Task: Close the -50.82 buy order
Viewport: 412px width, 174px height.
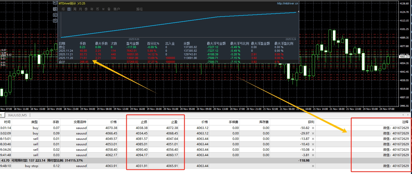Action: (313, 128)
